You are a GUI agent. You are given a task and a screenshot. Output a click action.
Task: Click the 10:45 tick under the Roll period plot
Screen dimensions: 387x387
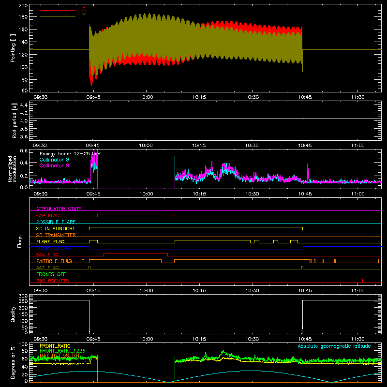pos(305,146)
